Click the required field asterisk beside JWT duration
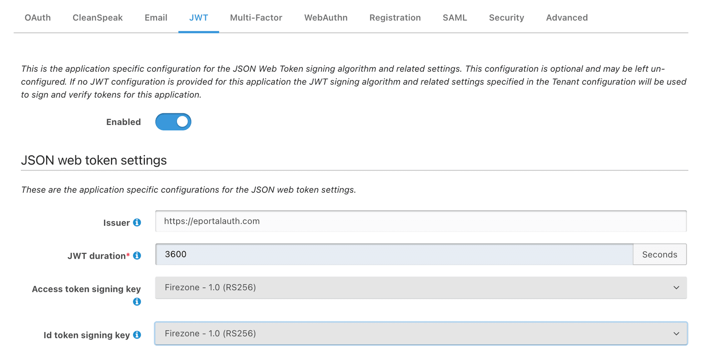This screenshot has height=358, width=702. [x=129, y=254]
